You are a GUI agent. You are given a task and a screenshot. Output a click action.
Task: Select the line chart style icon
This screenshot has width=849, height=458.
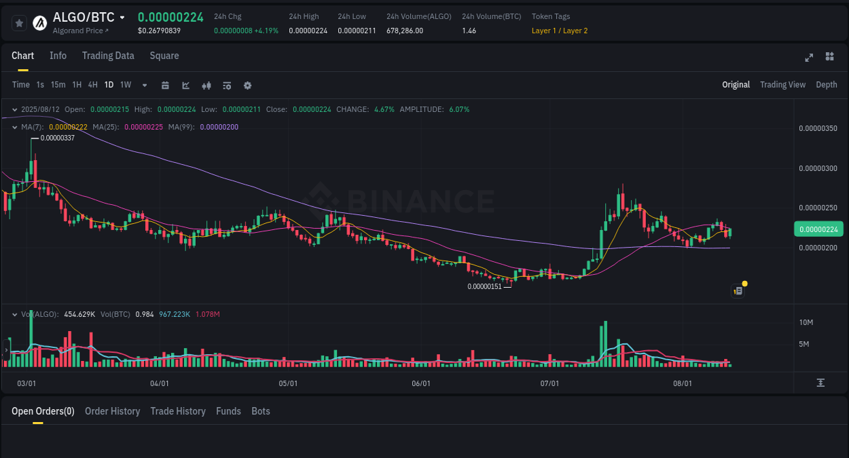tap(185, 85)
